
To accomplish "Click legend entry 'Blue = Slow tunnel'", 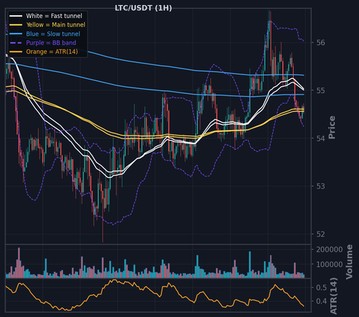I will 53,34.
